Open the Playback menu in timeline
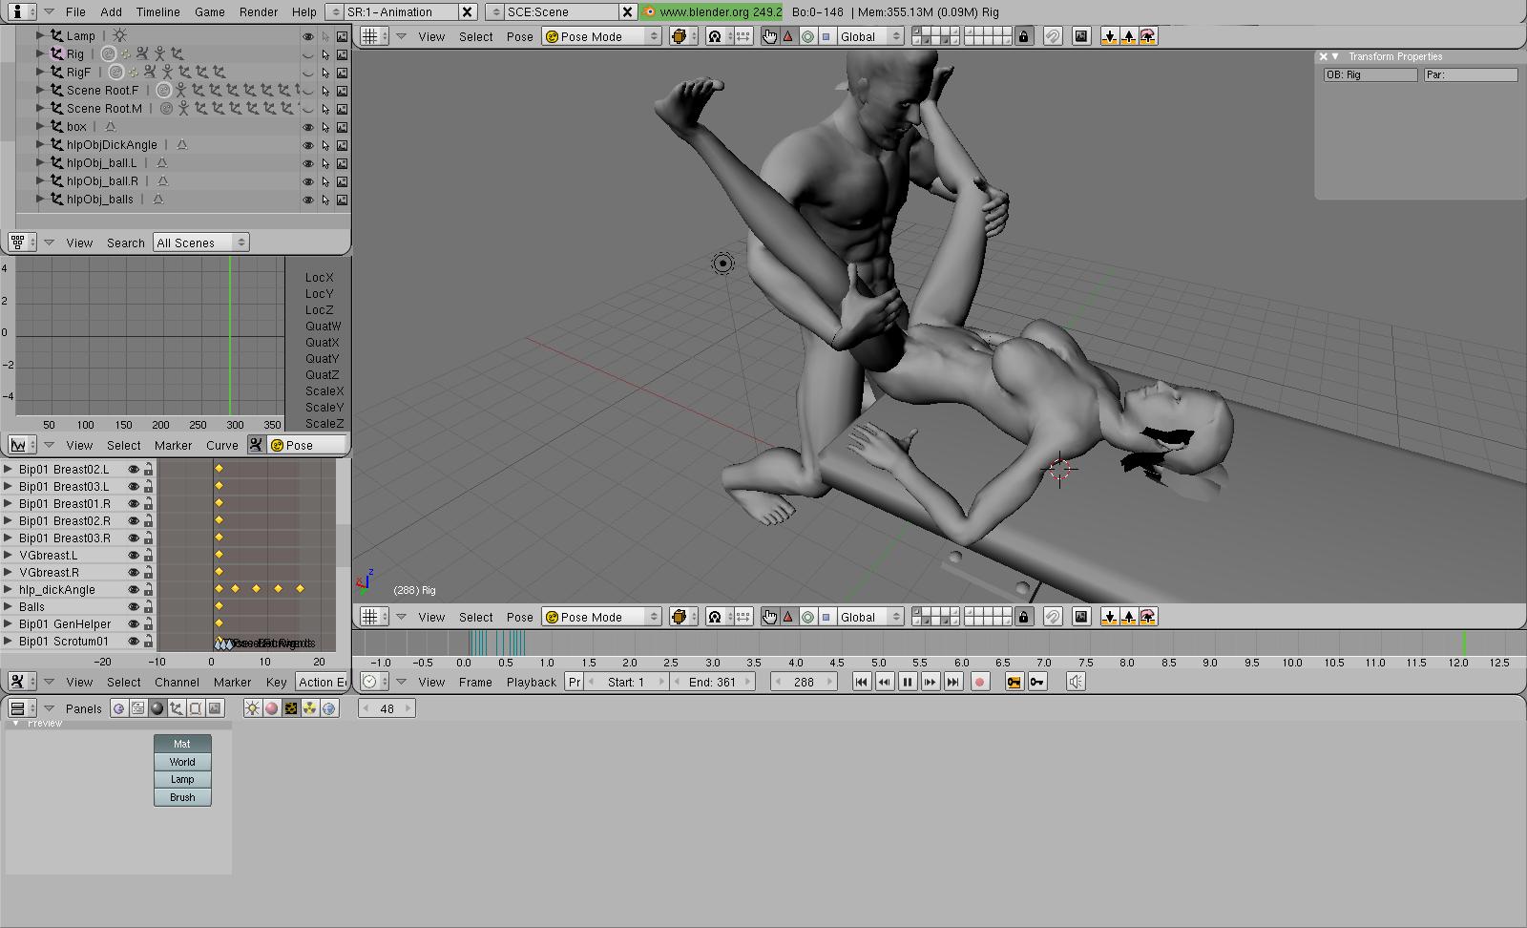The image size is (1527, 928). pyautogui.click(x=531, y=682)
